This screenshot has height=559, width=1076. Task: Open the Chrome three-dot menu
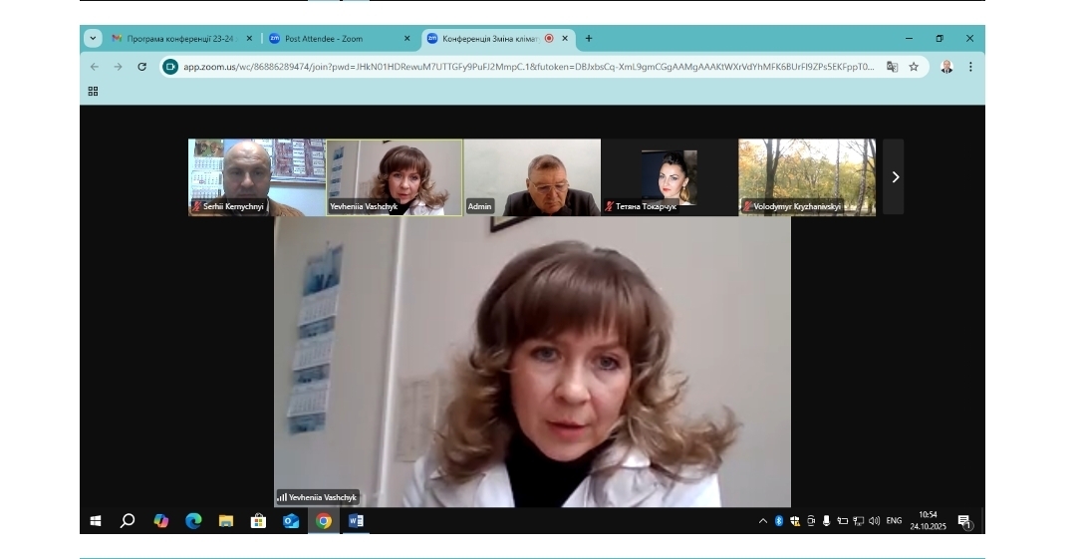pos(970,67)
